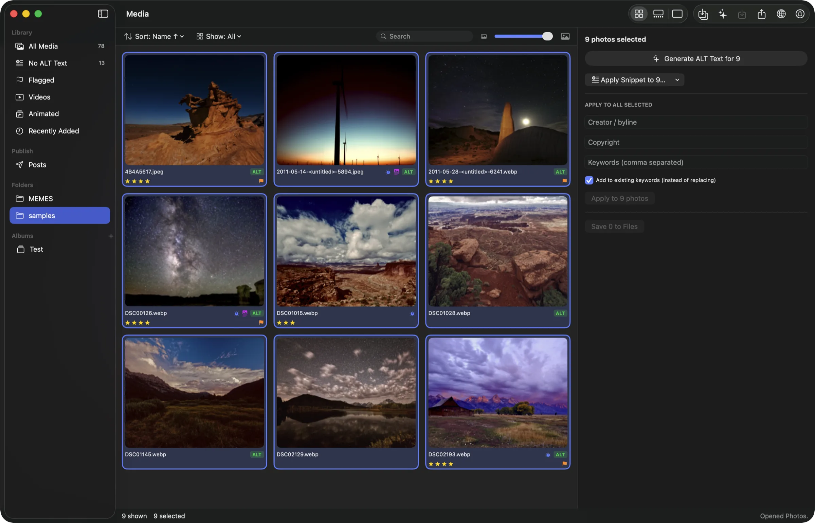Open the Test album
Image resolution: width=815 pixels, height=523 pixels.
60,249
